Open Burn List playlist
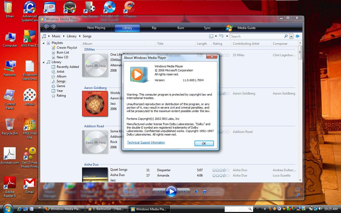The height and width of the screenshot is (213, 341). tap(63, 52)
